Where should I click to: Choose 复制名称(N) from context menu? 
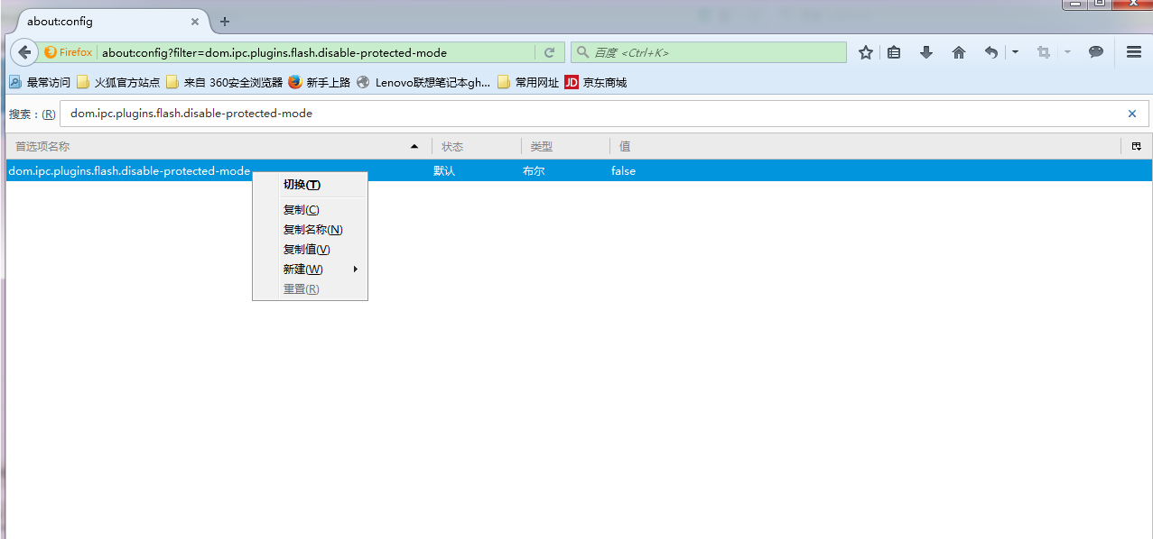pos(310,230)
